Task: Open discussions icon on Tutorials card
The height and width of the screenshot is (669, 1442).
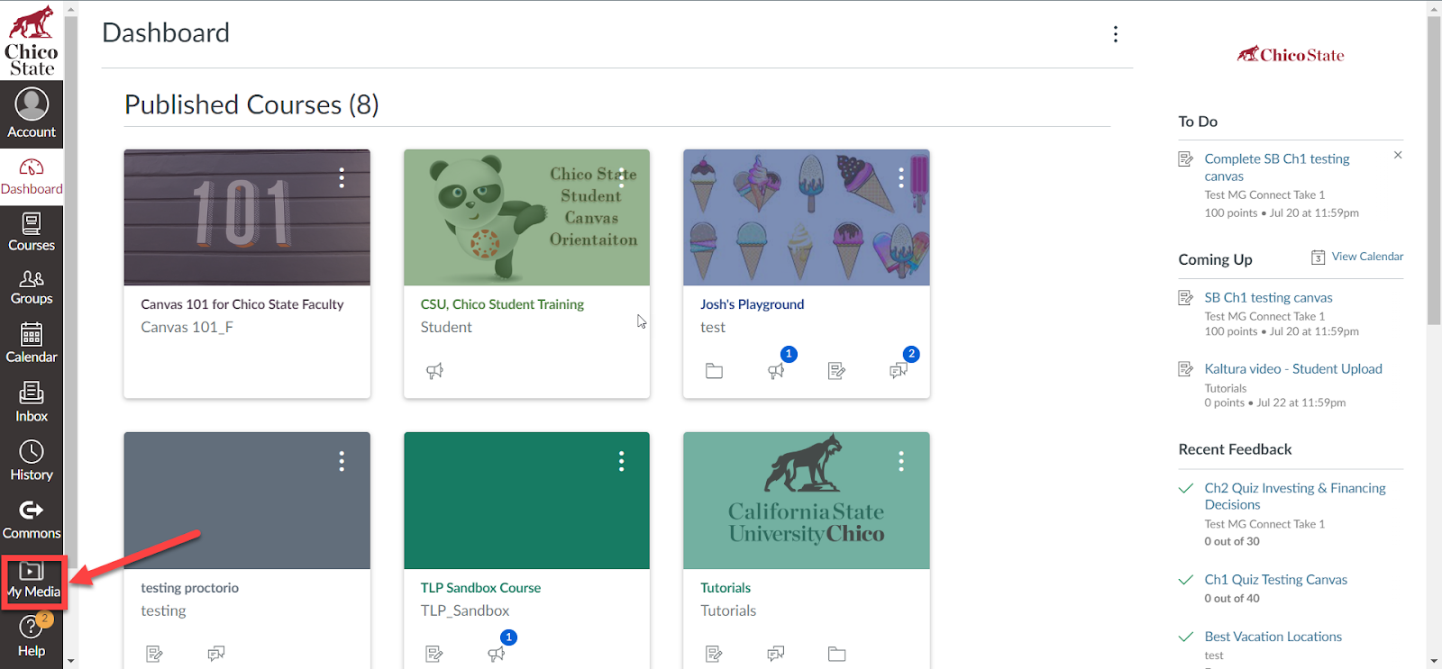Action: [776, 654]
